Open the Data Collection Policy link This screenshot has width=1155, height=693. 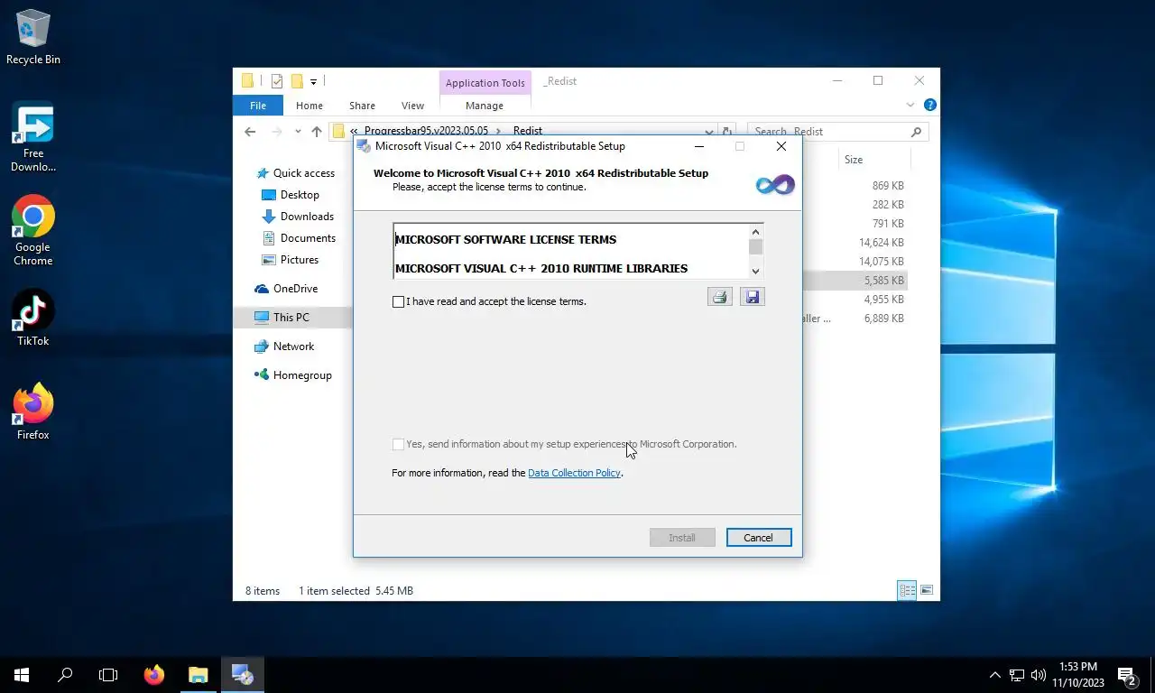[574, 473]
